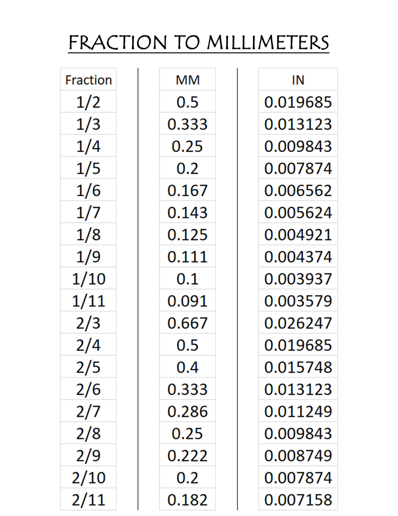Select the 2/5 fraction cell

click(x=89, y=367)
